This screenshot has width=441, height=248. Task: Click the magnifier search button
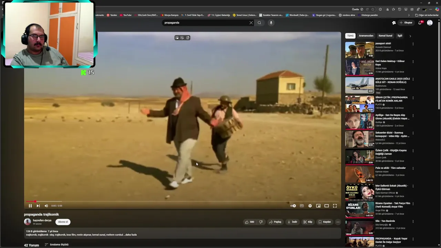pos(259,23)
